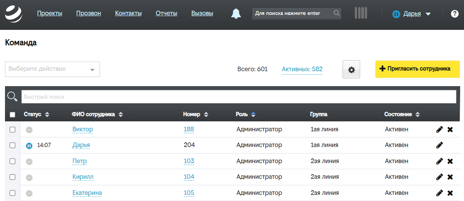This screenshot has width=464, height=201.
Task: Open employee Петр link
Action: tap(80, 161)
